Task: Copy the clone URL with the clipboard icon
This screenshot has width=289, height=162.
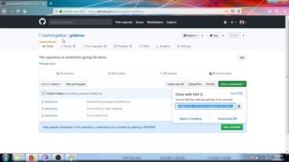Action: (x=239, y=106)
